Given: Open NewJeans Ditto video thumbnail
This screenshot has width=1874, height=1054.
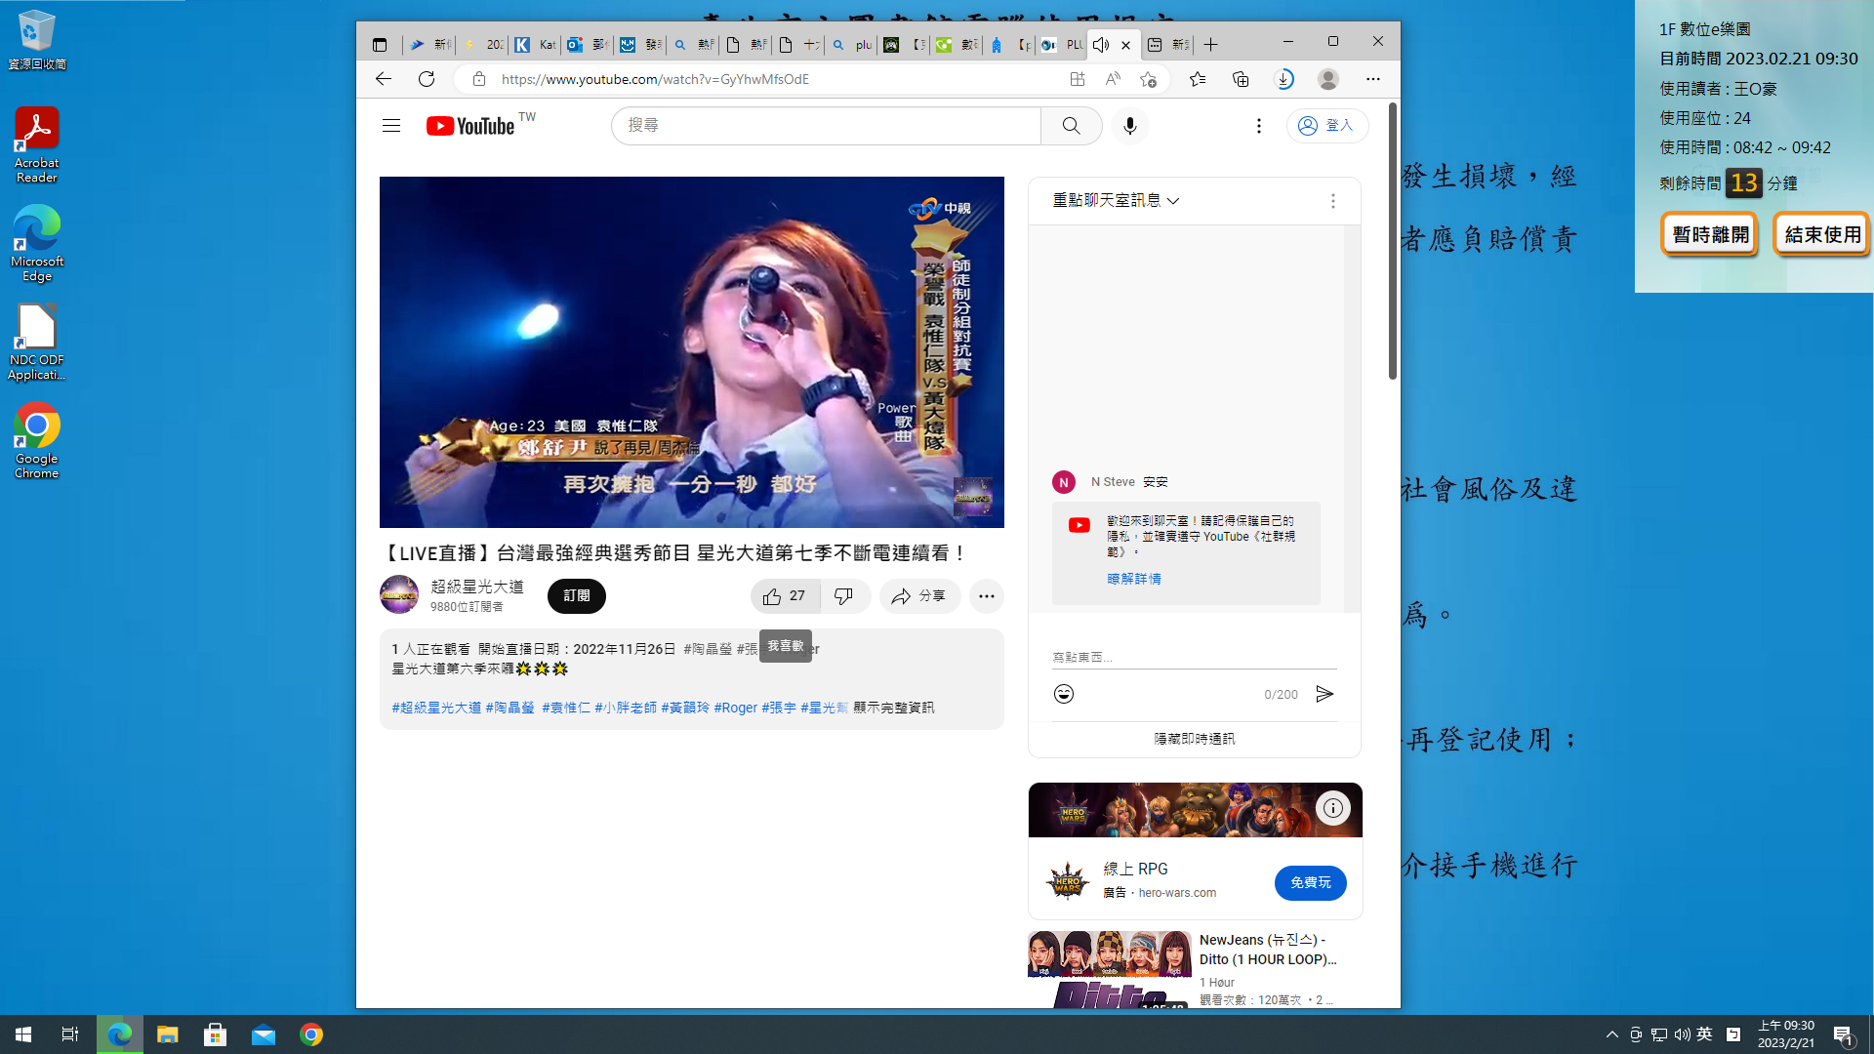Looking at the screenshot, I should [1109, 969].
